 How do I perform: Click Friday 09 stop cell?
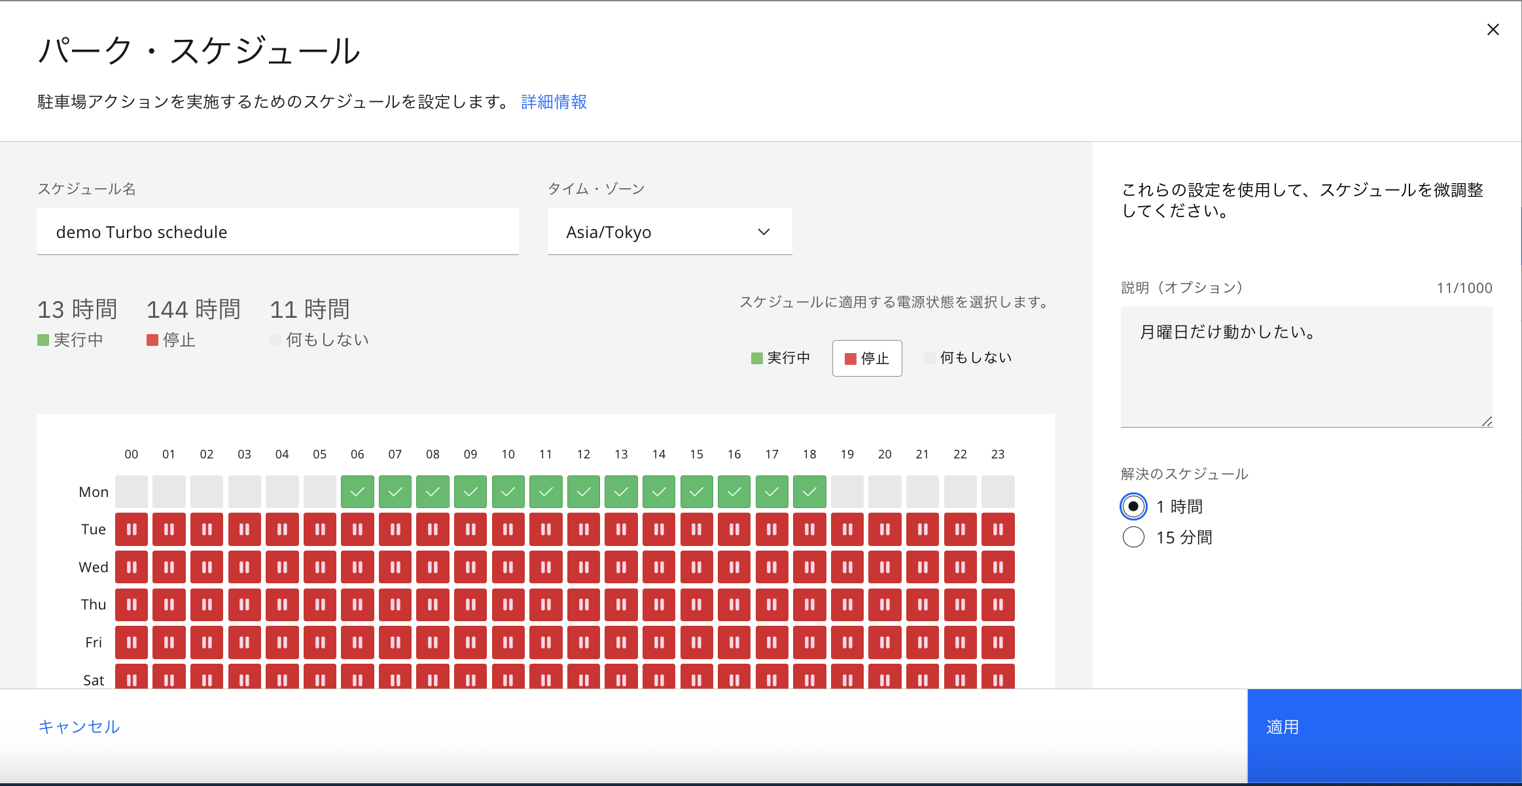(x=470, y=642)
